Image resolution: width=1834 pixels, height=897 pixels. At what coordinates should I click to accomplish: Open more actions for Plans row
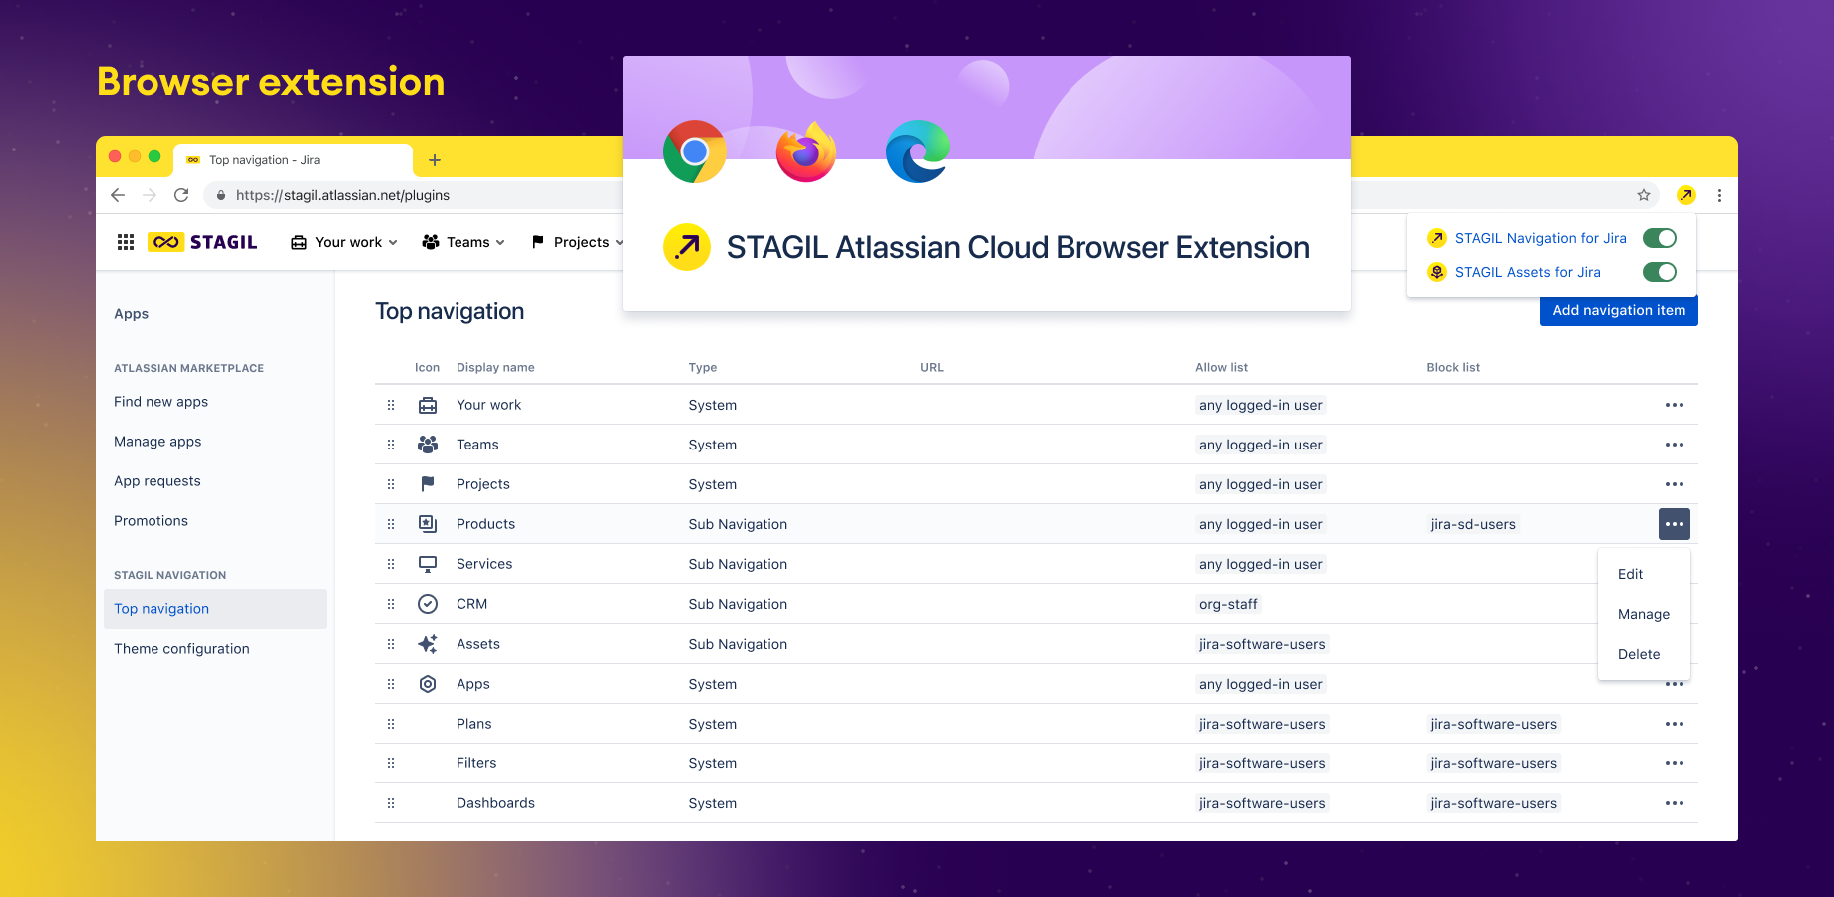[x=1675, y=724]
